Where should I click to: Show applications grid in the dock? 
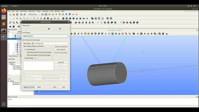point(4,104)
